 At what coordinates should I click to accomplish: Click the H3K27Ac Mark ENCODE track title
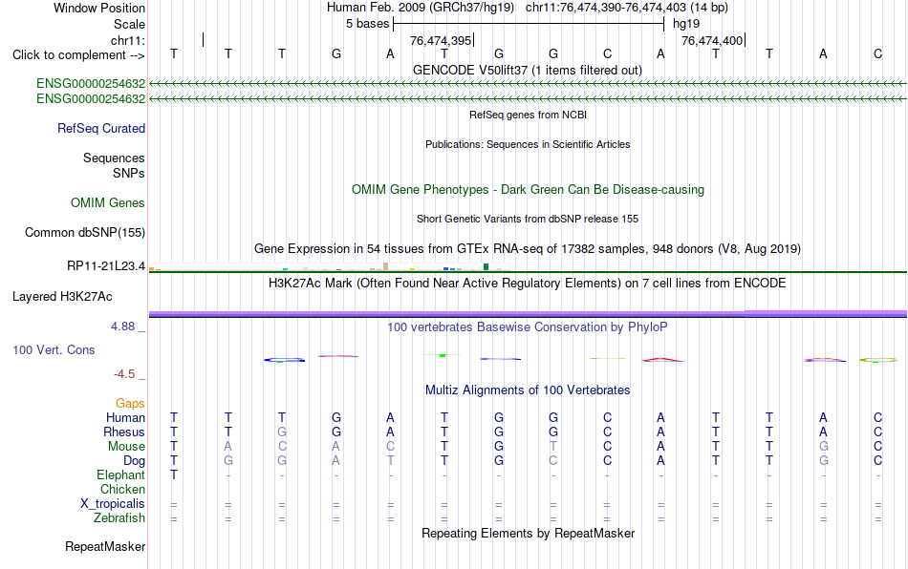click(x=528, y=283)
